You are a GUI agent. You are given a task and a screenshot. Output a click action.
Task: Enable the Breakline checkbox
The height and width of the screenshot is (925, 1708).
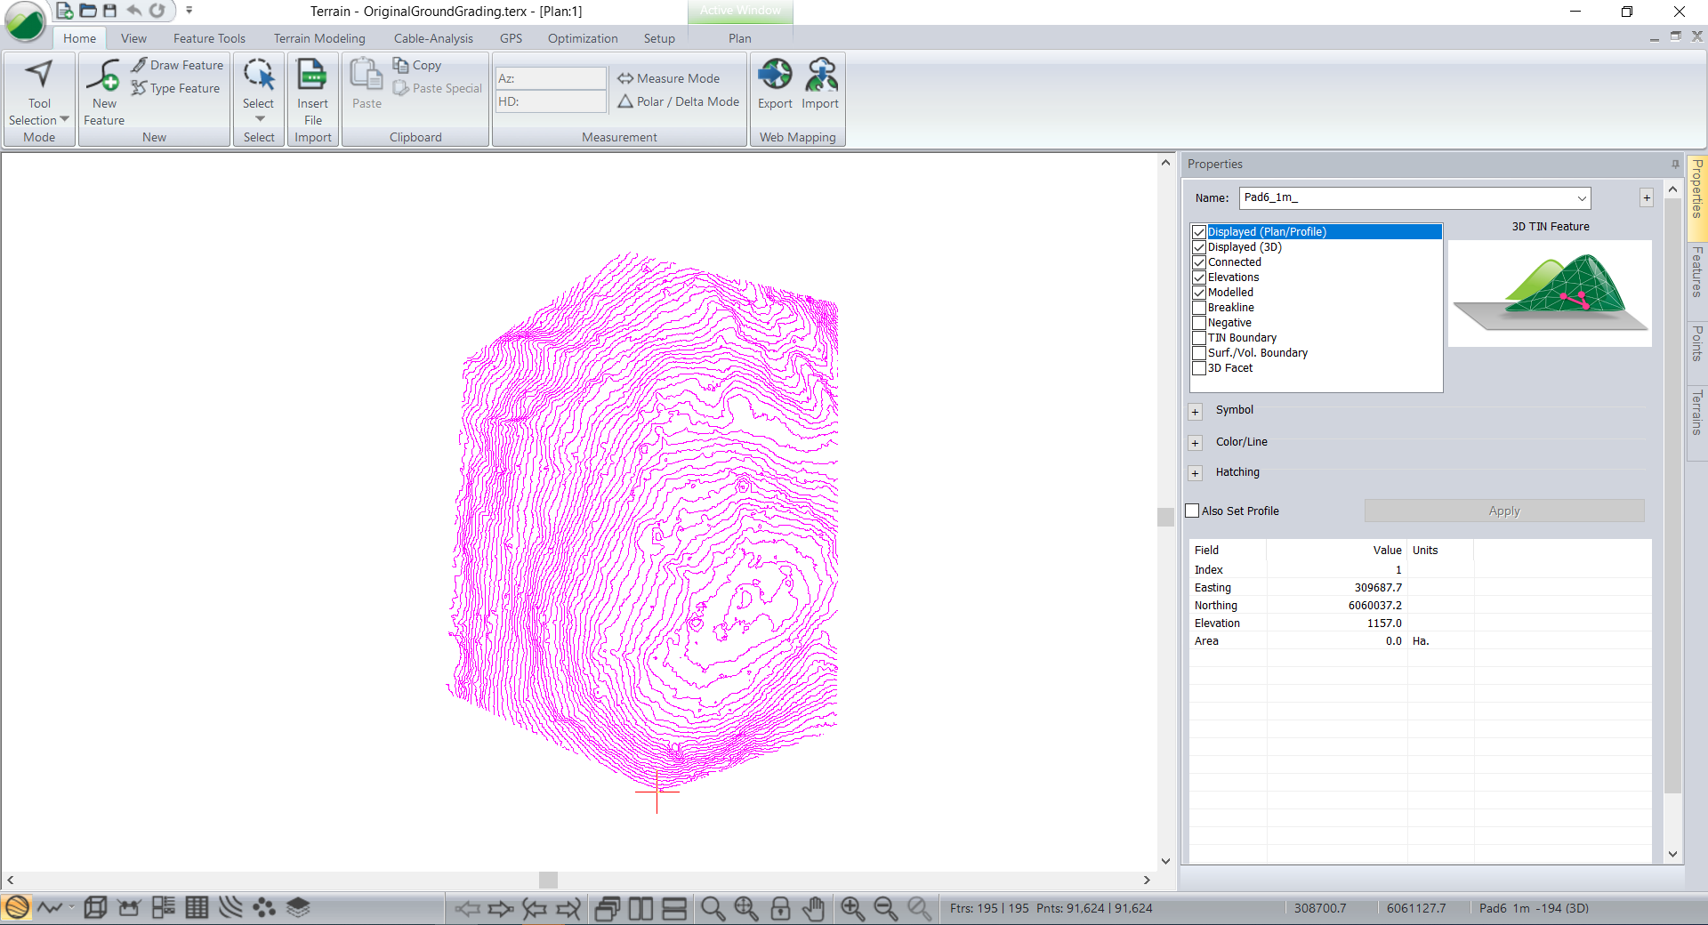click(x=1199, y=308)
